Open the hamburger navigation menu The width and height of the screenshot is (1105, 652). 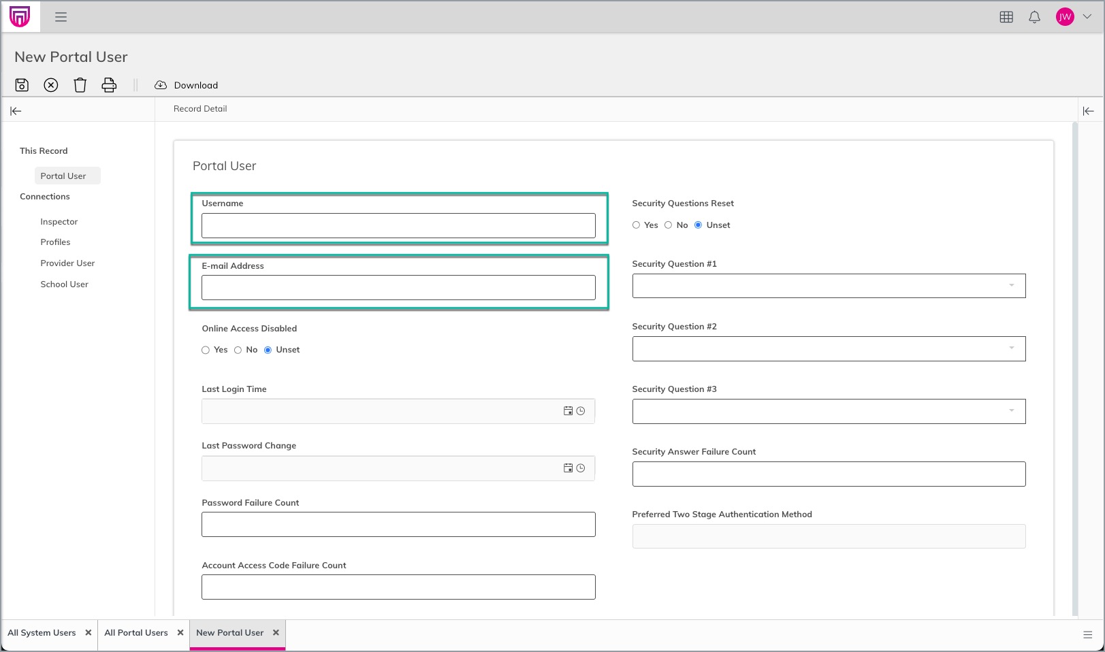tap(61, 17)
